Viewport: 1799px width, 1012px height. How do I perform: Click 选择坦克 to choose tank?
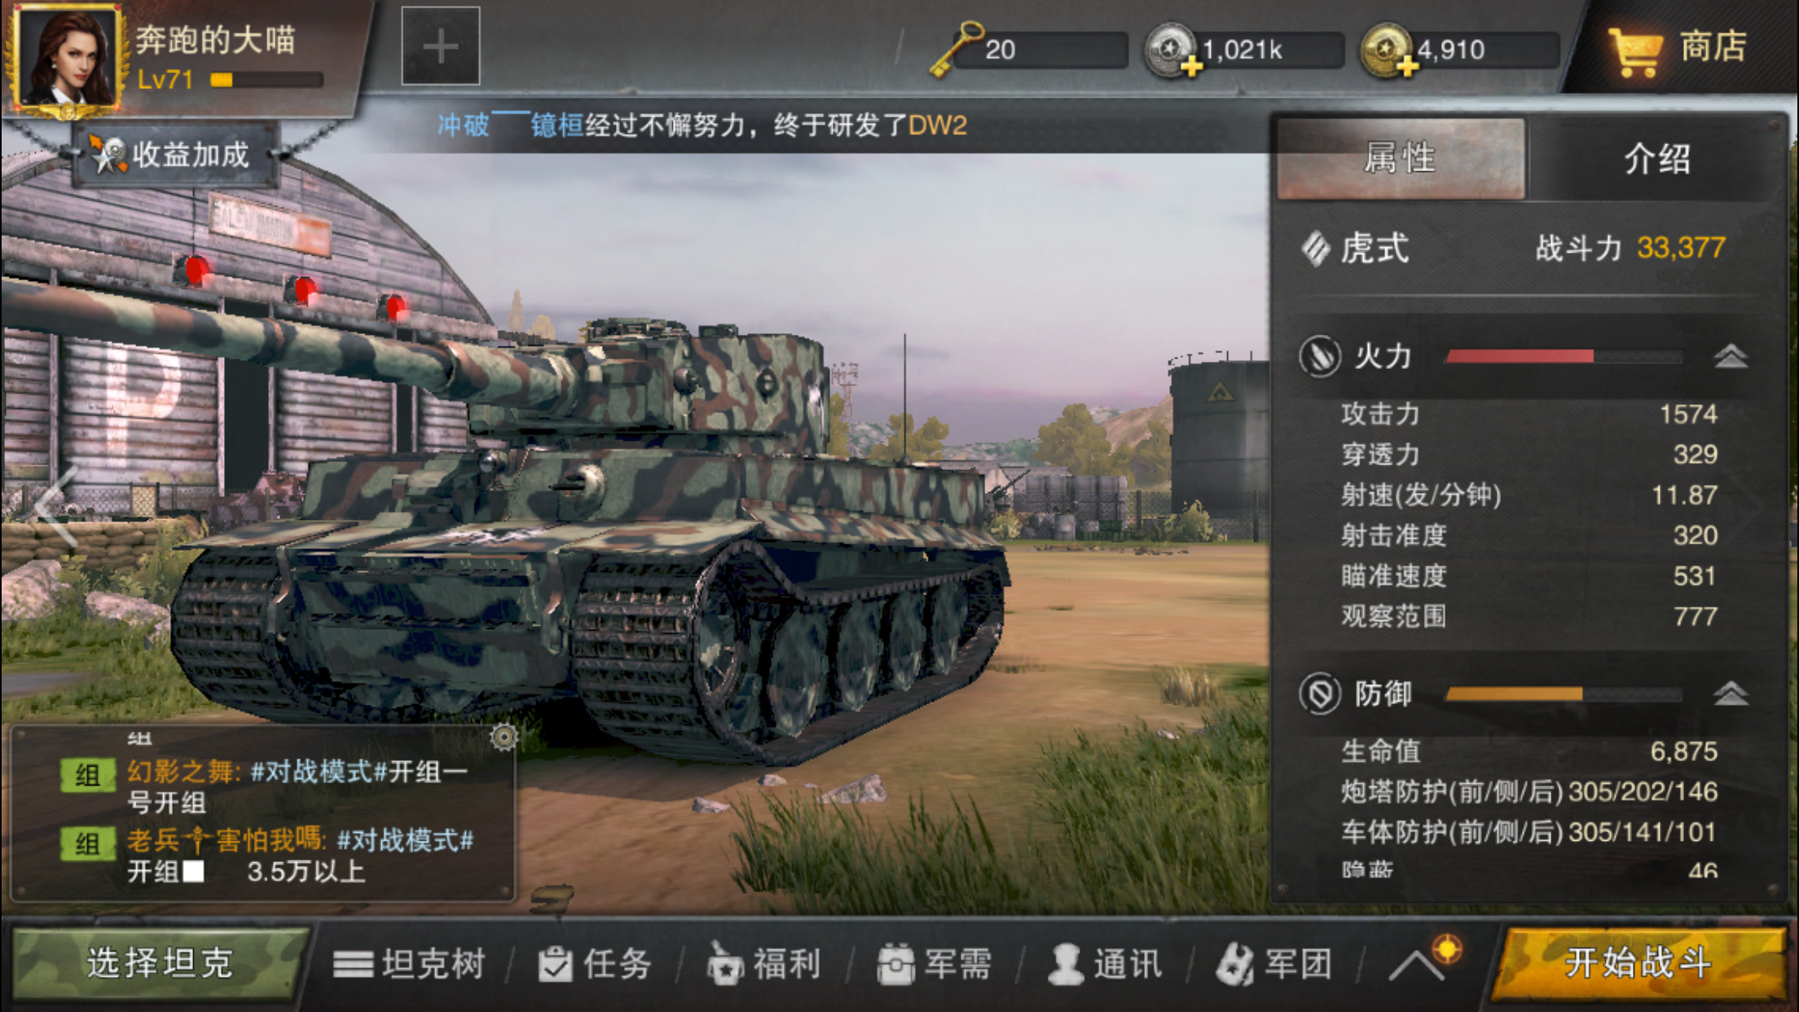click(160, 963)
